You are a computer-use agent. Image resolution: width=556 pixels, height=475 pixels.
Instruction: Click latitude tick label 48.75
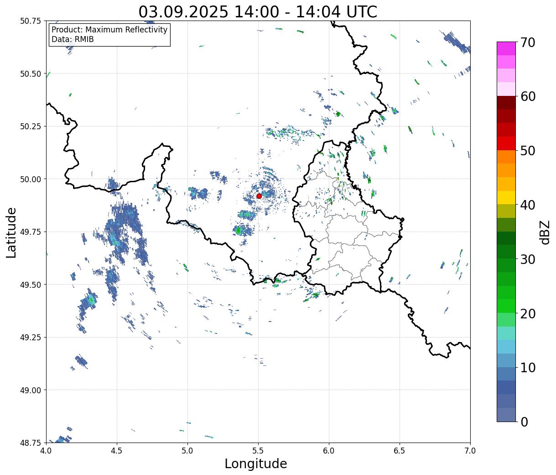tap(31, 443)
